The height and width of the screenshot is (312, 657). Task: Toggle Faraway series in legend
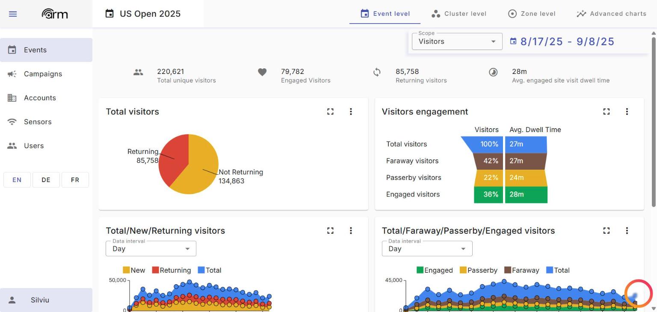(x=522, y=270)
